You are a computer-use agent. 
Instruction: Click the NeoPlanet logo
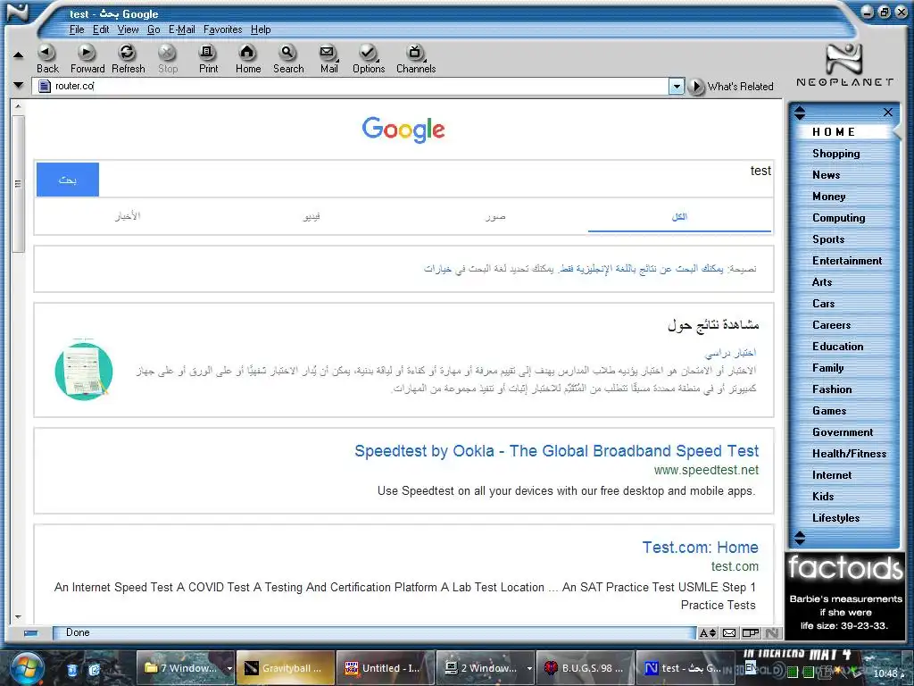[844, 64]
